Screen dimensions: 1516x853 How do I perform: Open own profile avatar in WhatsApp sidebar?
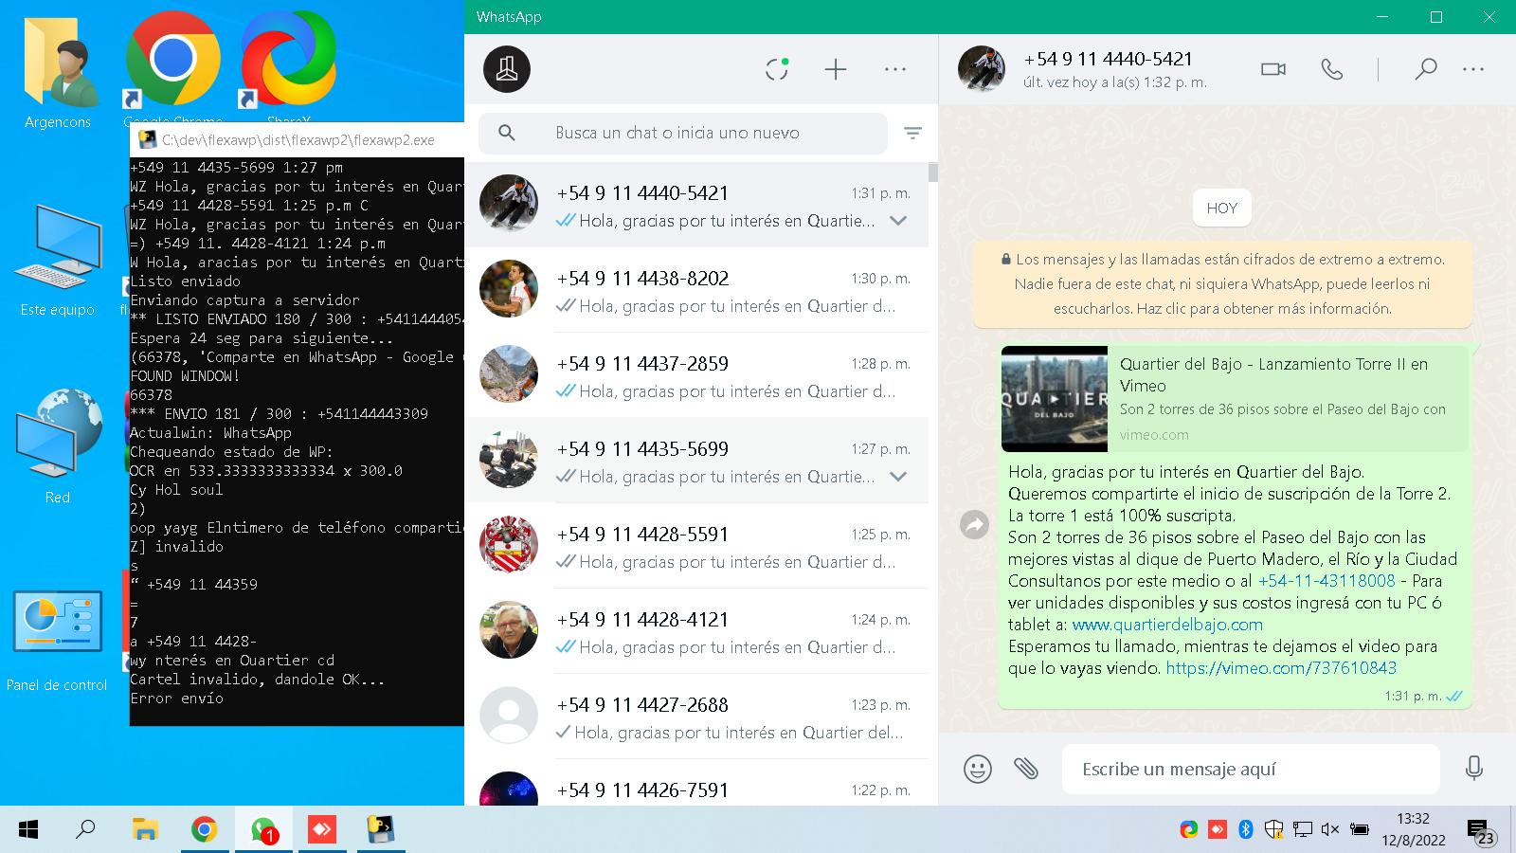point(507,69)
